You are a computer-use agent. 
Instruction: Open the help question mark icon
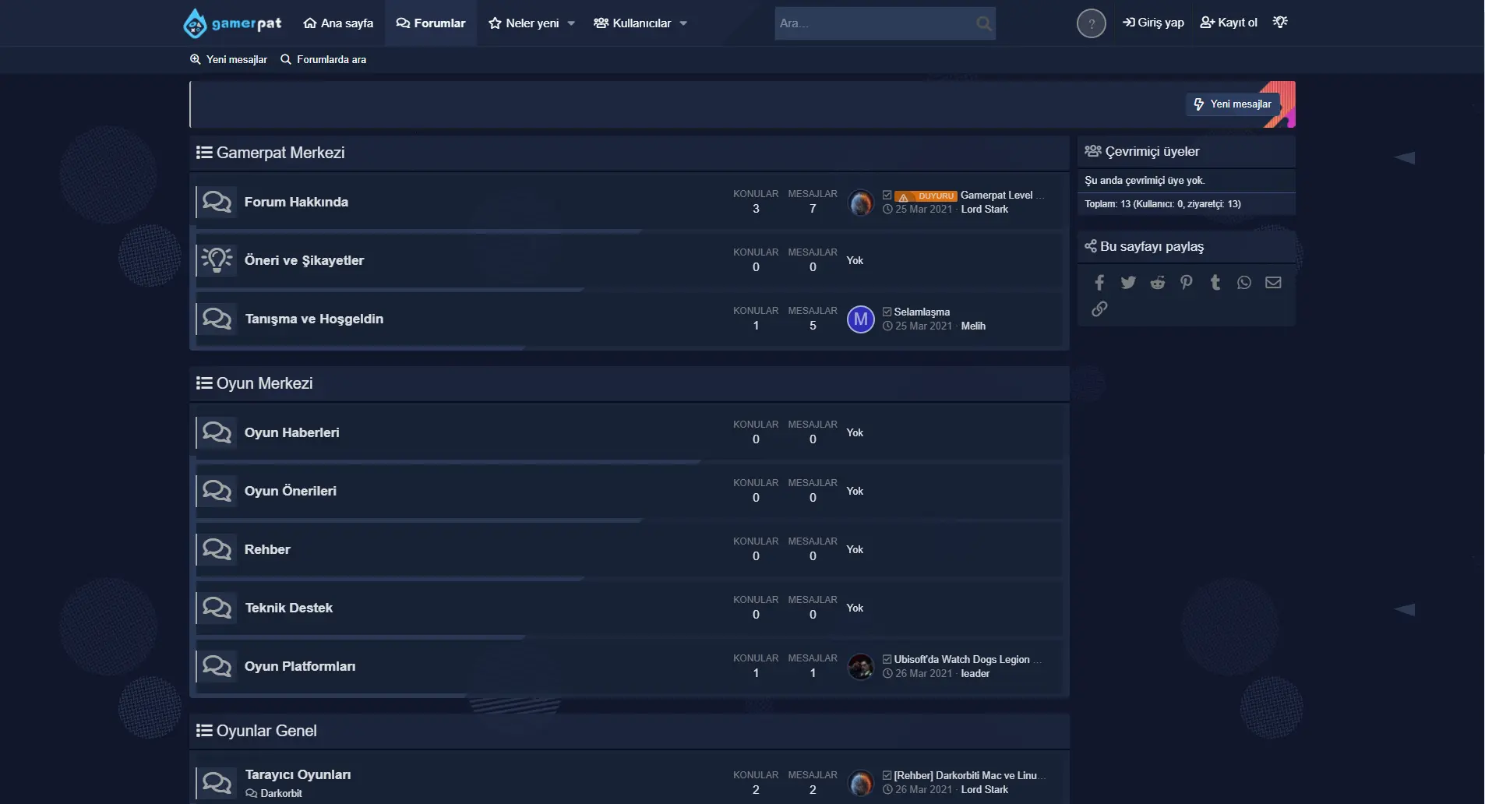click(1091, 23)
